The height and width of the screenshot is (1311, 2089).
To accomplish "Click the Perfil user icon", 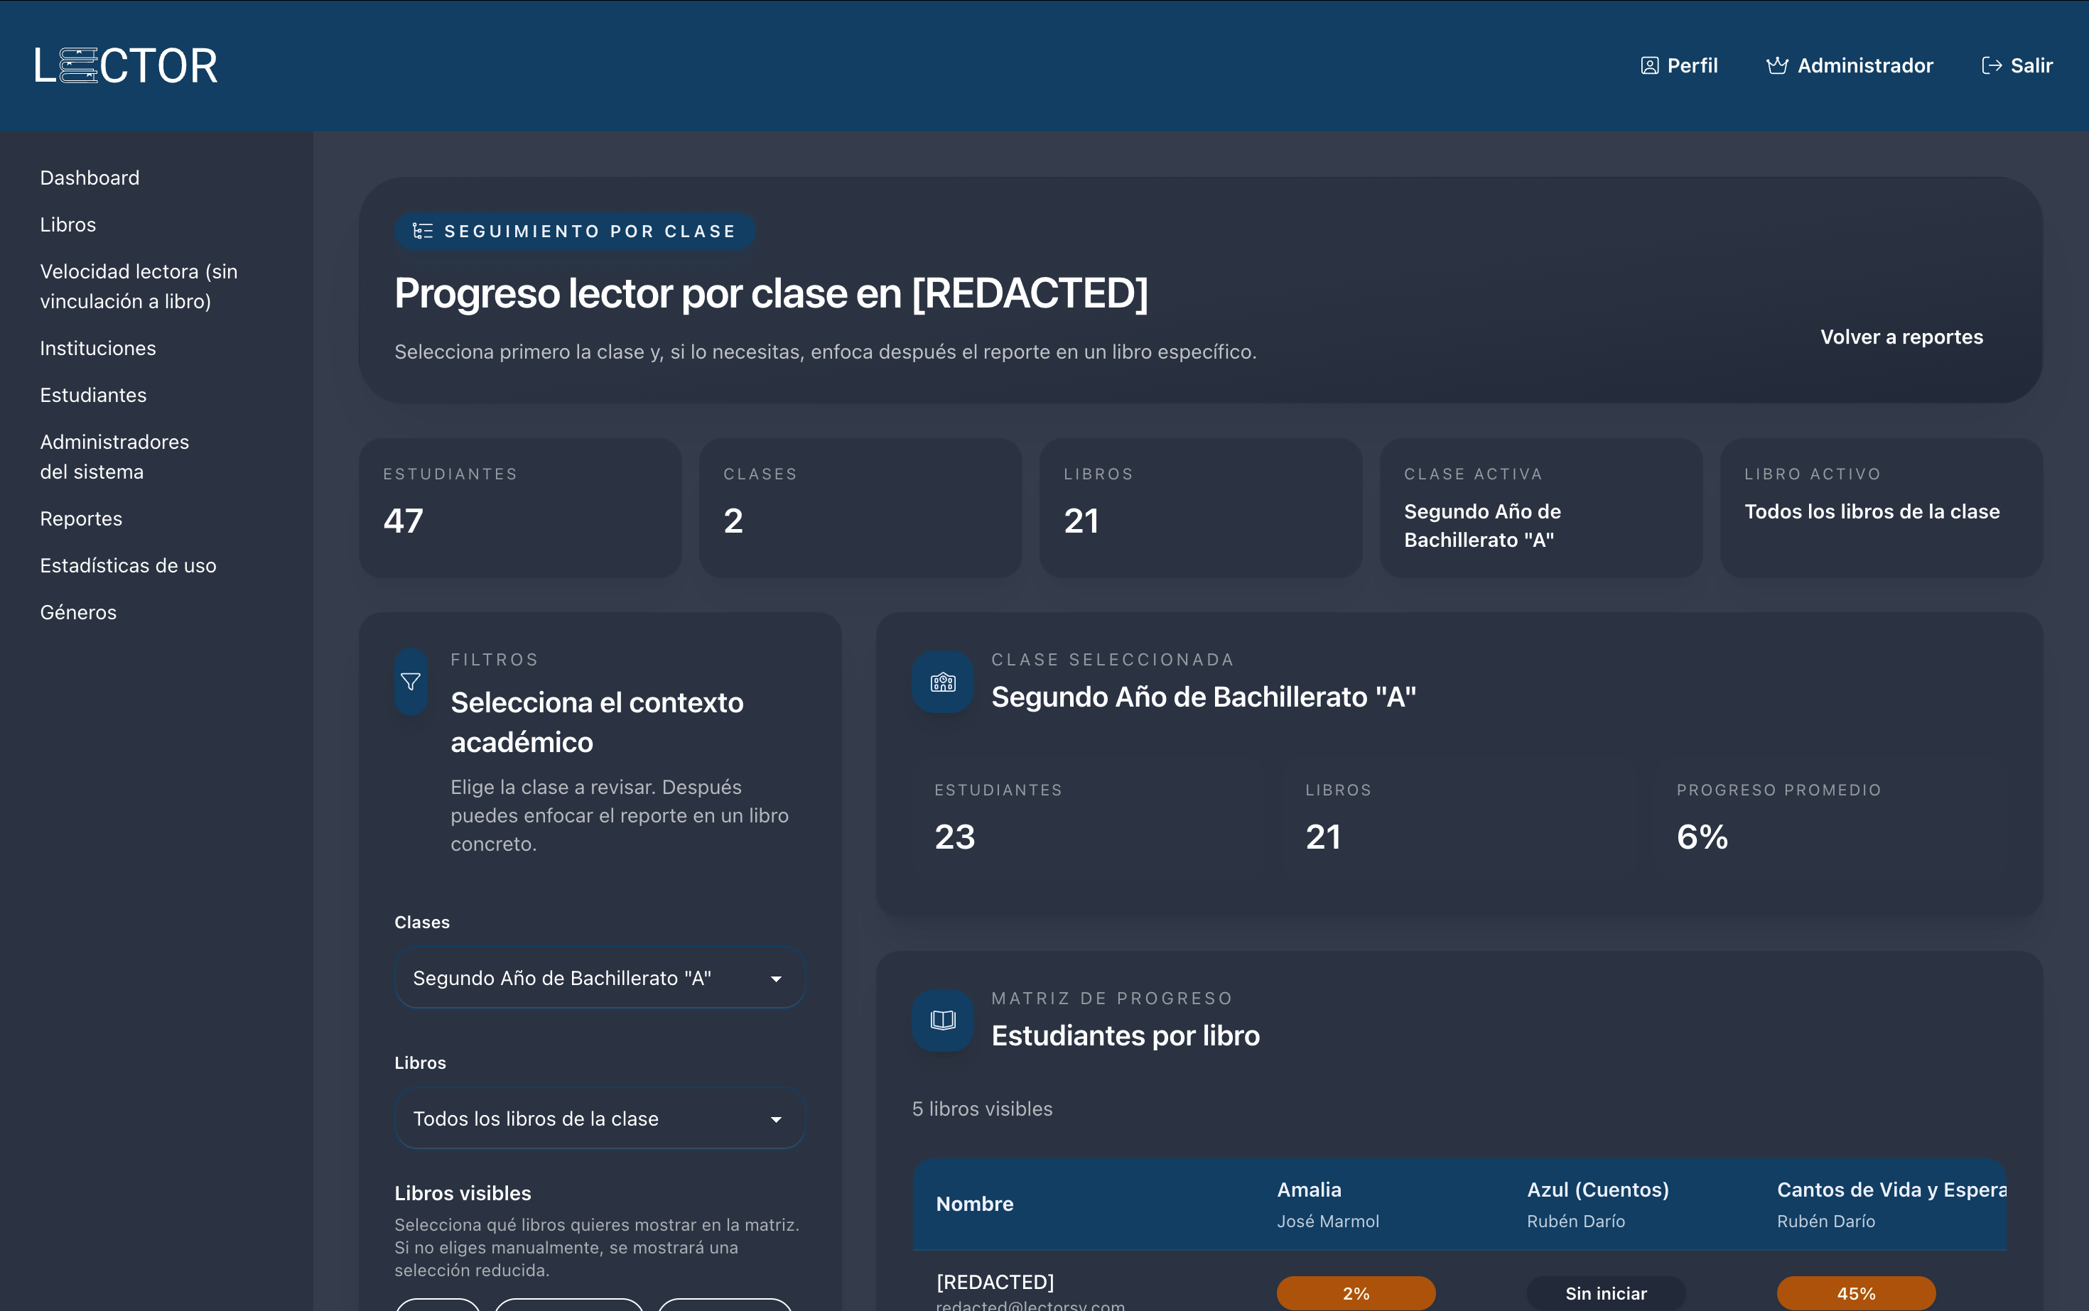I will point(1649,66).
